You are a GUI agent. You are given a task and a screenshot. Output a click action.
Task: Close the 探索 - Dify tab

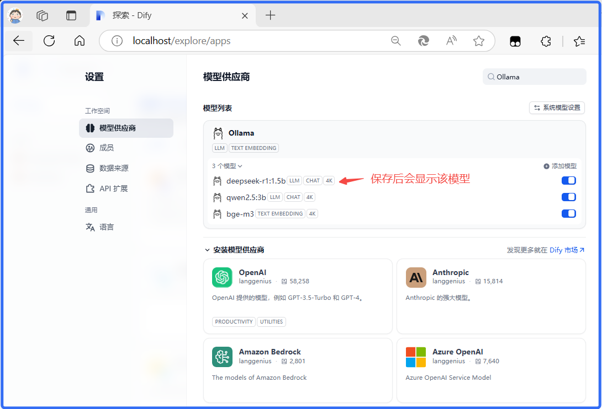(245, 16)
